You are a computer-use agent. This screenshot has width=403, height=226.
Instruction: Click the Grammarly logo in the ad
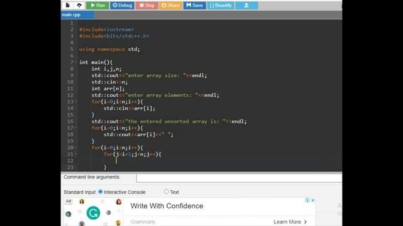(x=93, y=213)
